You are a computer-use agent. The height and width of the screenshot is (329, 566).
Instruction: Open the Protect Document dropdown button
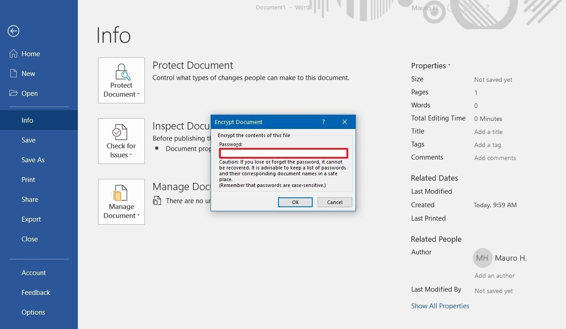point(121,80)
